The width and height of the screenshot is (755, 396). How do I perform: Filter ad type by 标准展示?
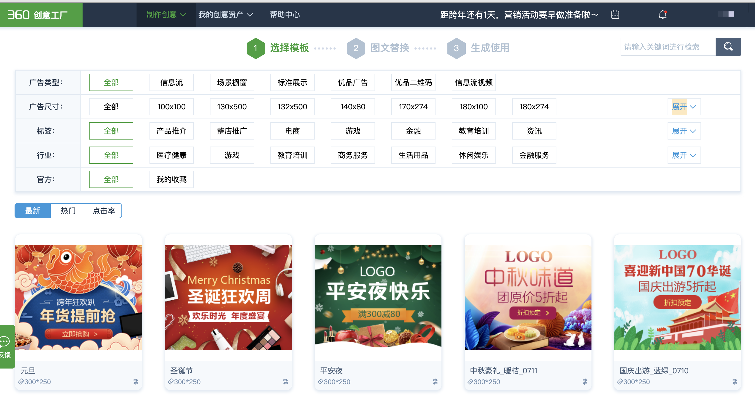(292, 82)
